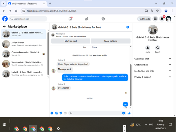Close the Messenger browser tab

coord(44,4)
